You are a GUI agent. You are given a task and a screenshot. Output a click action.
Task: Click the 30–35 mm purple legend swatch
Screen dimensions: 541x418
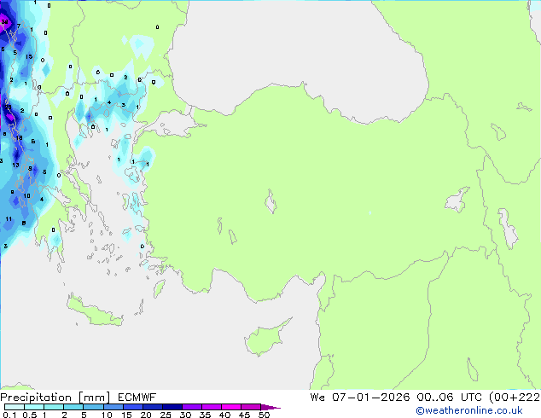pos(191,407)
